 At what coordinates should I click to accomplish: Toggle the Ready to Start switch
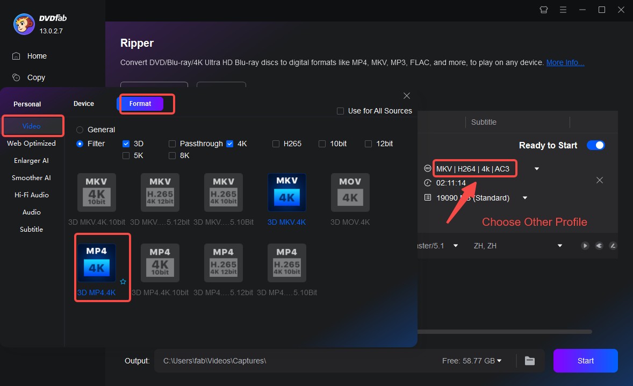coord(596,145)
